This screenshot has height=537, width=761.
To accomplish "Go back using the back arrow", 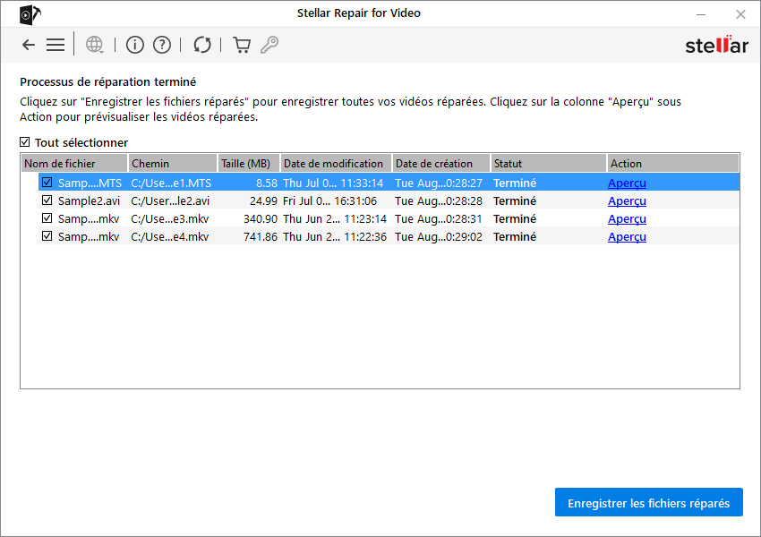I will [29, 45].
